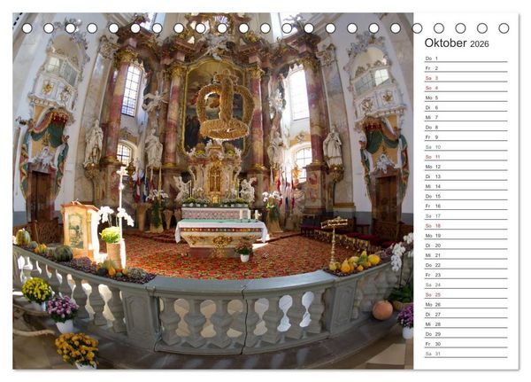531x382 pixels.
Task: Click the golden harvest crown above altar
Action: tap(225, 105)
